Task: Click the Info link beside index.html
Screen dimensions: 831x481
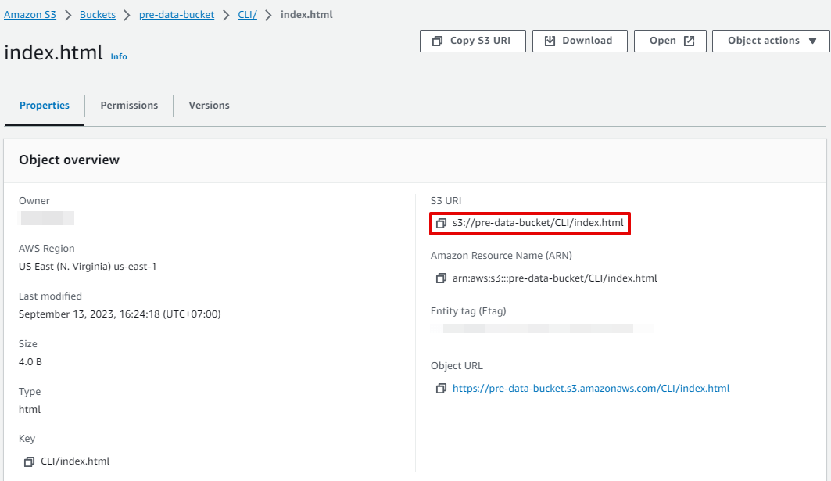Action: 118,56
